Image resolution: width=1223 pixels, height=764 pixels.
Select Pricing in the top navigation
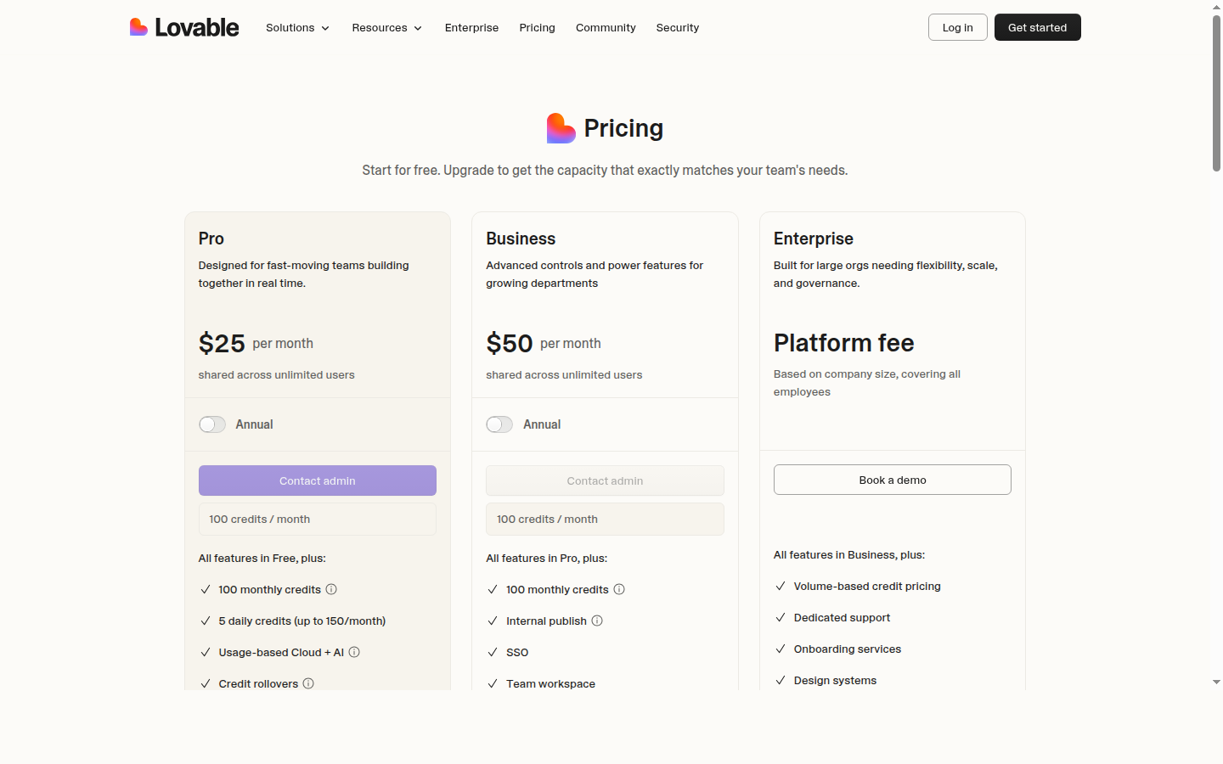(x=537, y=27)
